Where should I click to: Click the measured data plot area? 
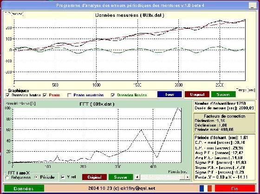[130, 50]
